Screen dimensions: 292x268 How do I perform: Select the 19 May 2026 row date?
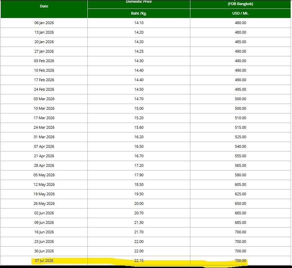point(44,194)
